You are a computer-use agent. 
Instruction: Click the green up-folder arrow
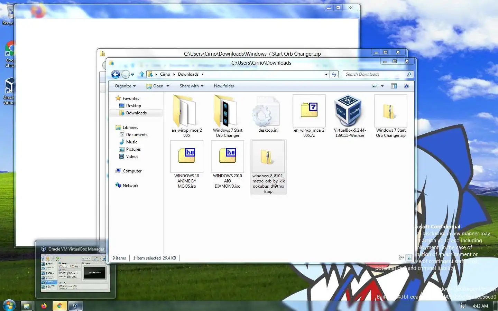point(141,74)
